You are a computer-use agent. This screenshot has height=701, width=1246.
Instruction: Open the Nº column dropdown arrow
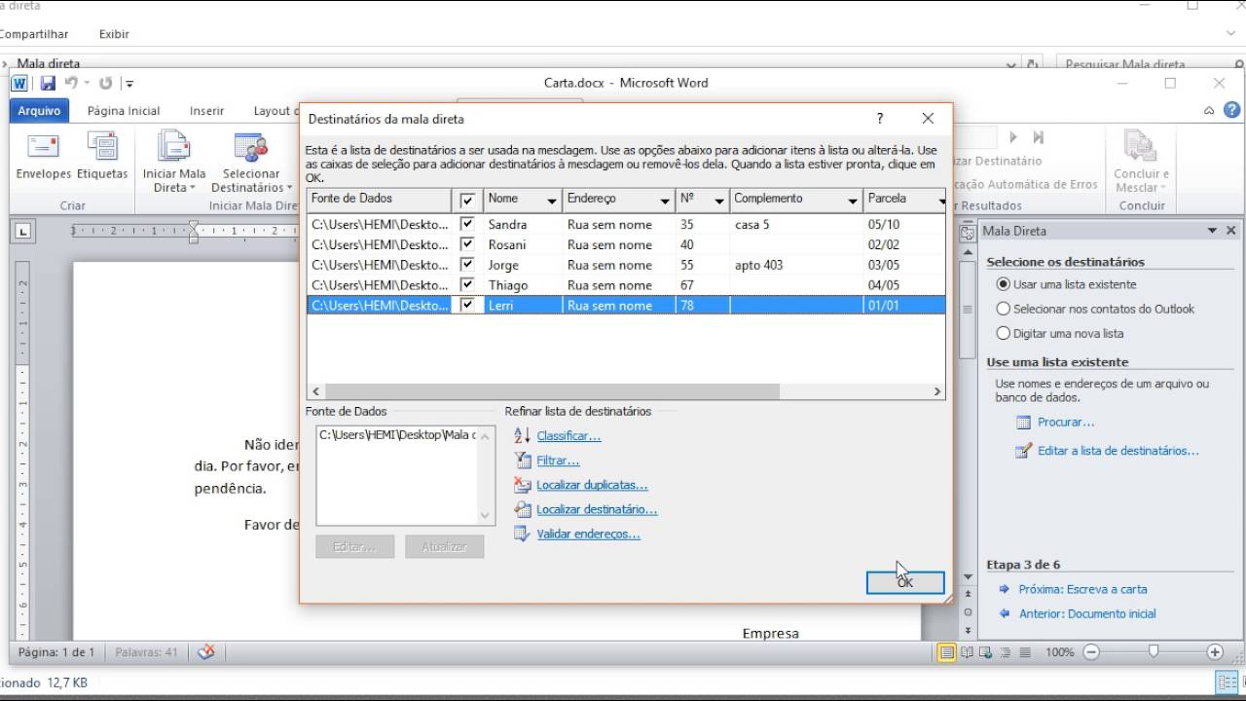(x=719, y=201)
